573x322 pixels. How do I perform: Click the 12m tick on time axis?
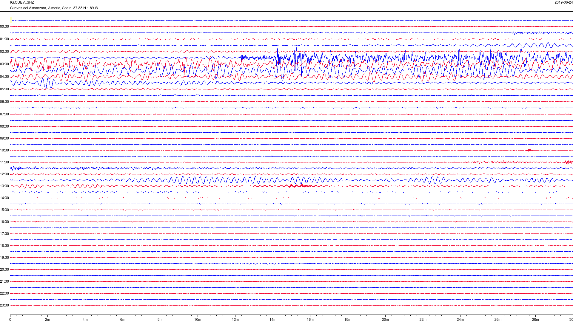click(x=235, y=320)
